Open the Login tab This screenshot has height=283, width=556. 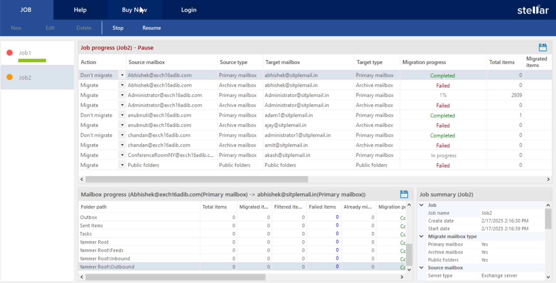tap(189, 10)
